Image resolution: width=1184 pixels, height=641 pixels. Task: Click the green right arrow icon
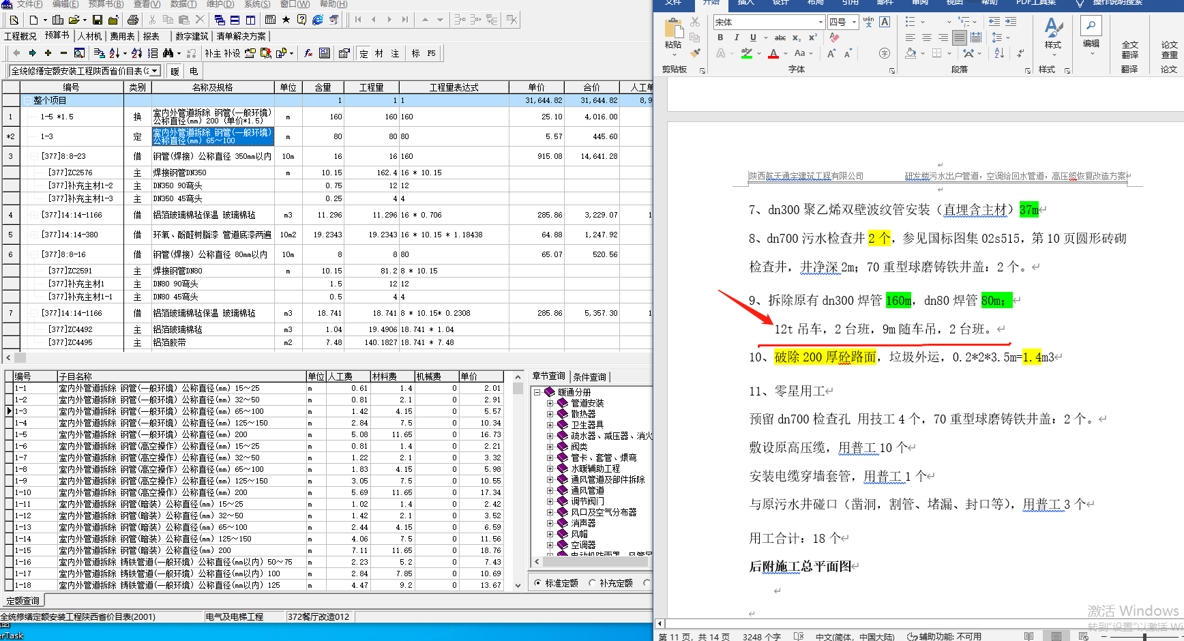32,53
